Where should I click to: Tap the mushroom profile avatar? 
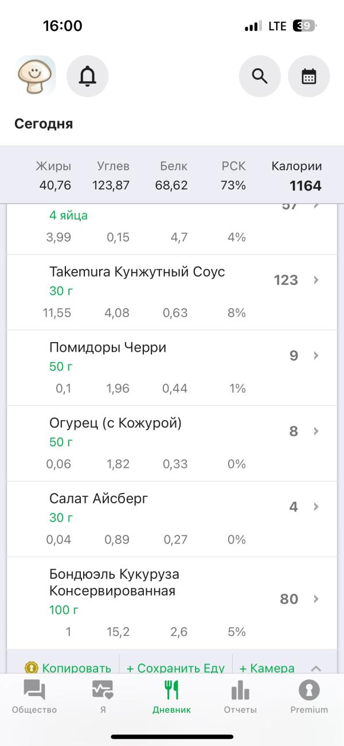pyautogui.click(x=36, y=75)
